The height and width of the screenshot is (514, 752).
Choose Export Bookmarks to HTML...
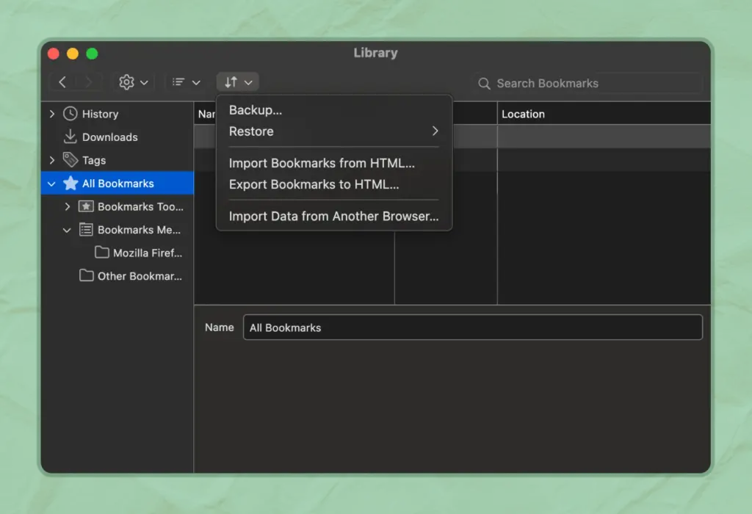tap(334, 184)
